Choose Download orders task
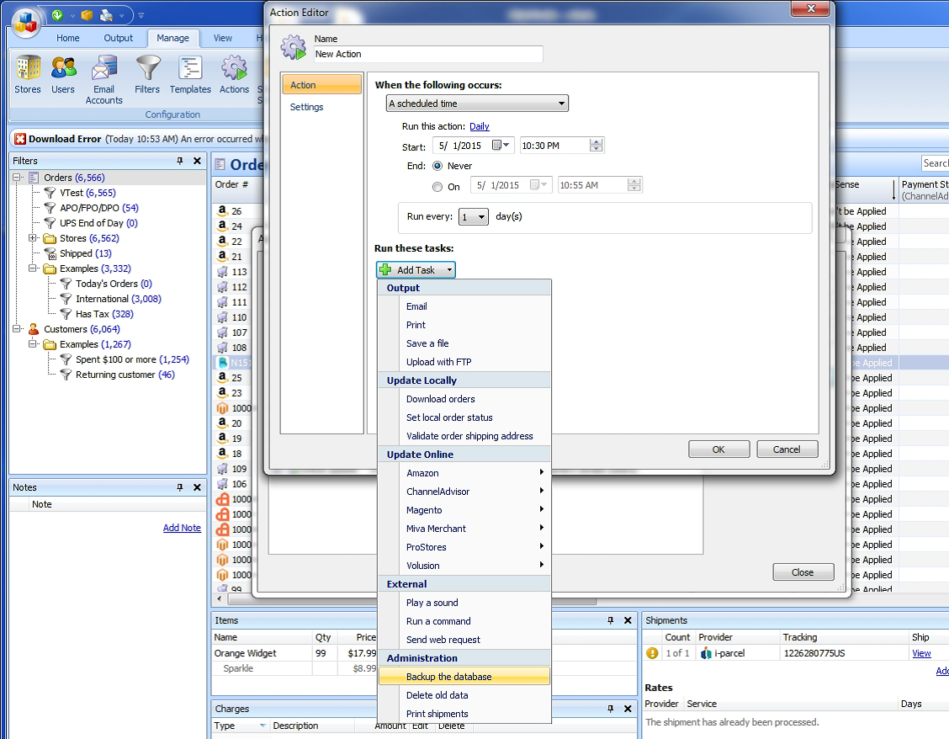This screenshot has width=949, height=739. pyautogui.click(x=464, y=399)
